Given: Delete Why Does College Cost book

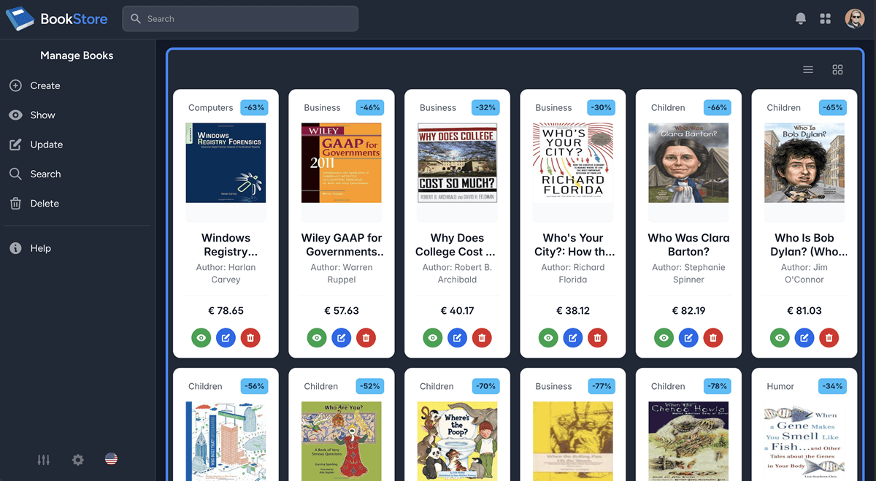Looking at the screenshot, I should tap(482, 338).
